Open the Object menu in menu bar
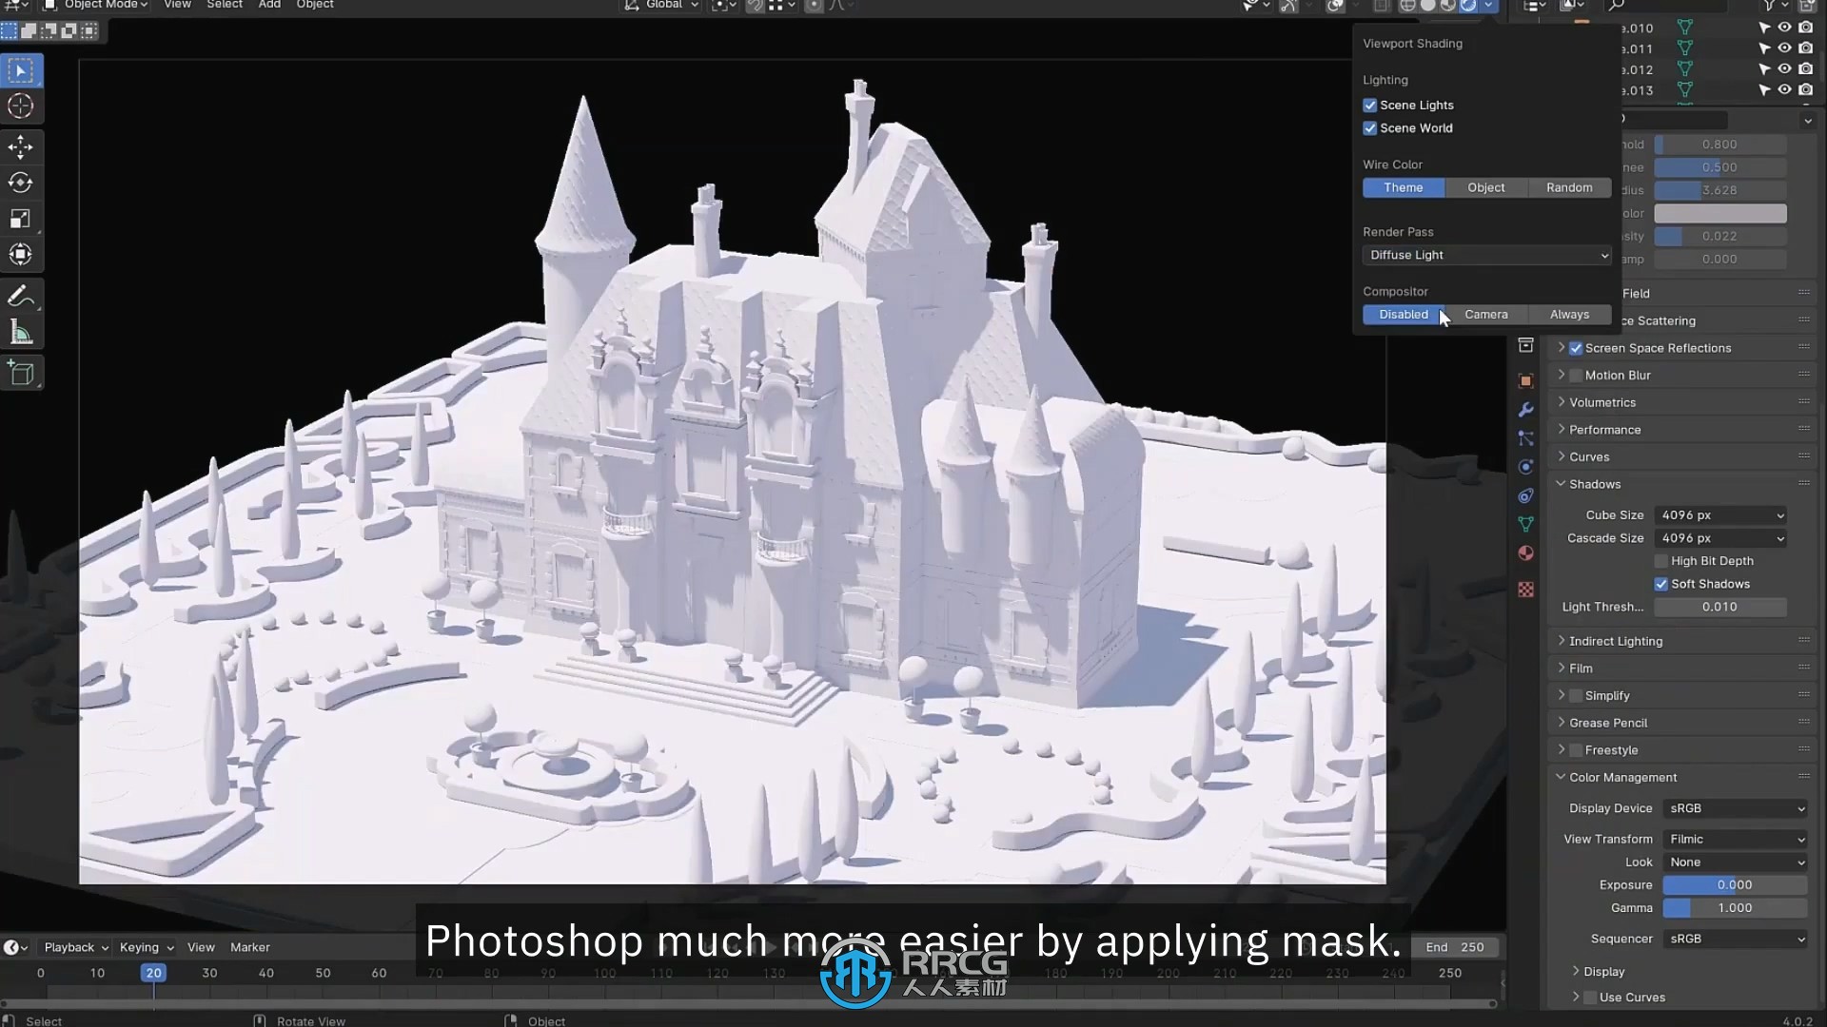The width and height of the screenshot is (1827, 1027). click(314, 5)
